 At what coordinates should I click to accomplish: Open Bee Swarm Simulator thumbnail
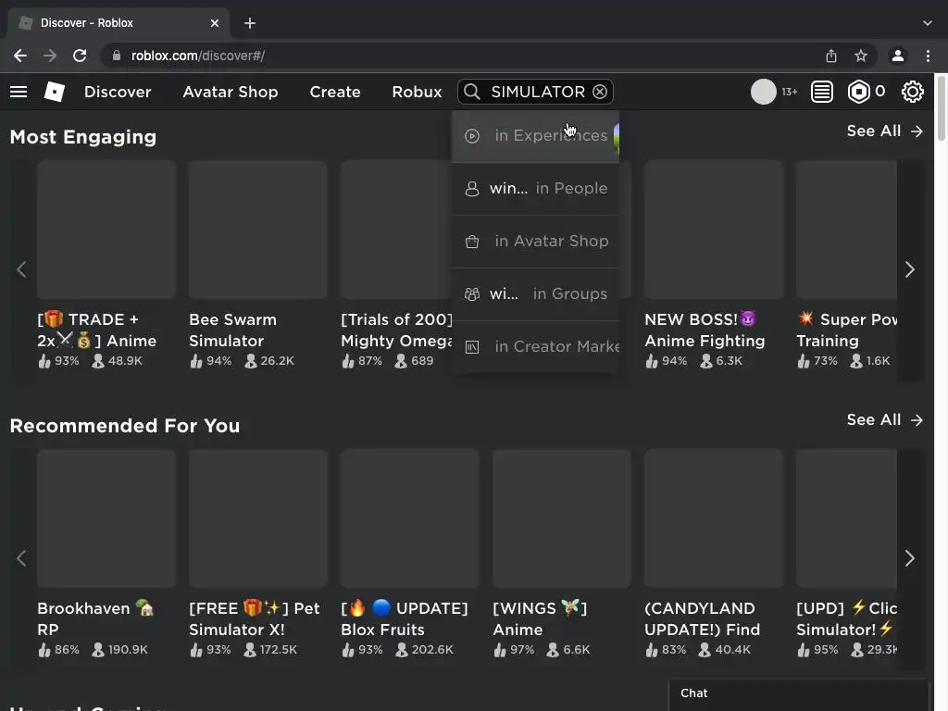click(x=258, y=230)
